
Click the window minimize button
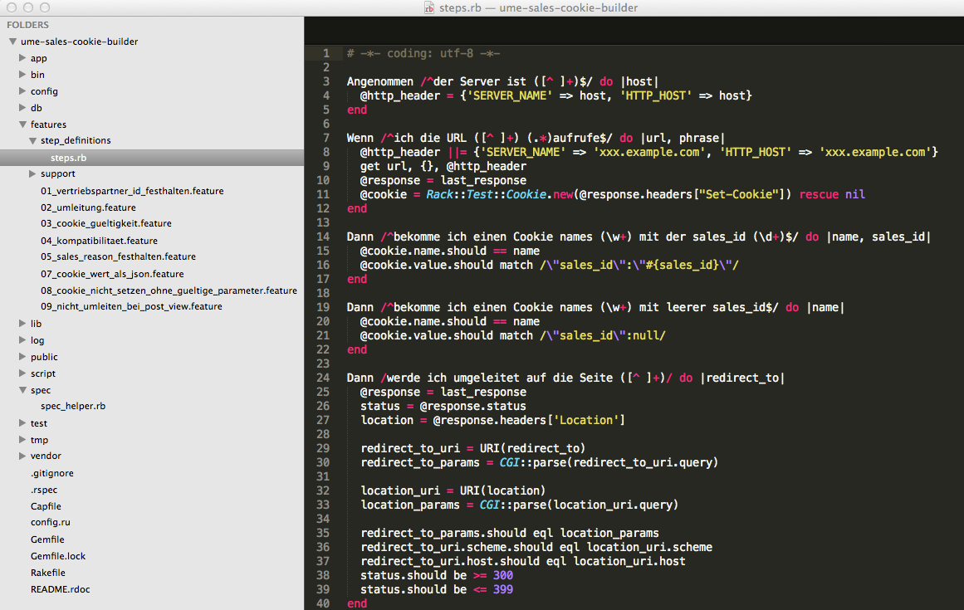27,7
